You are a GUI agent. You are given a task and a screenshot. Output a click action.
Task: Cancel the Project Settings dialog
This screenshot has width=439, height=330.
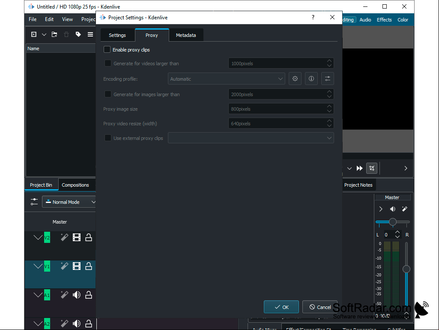click(320, 307)
